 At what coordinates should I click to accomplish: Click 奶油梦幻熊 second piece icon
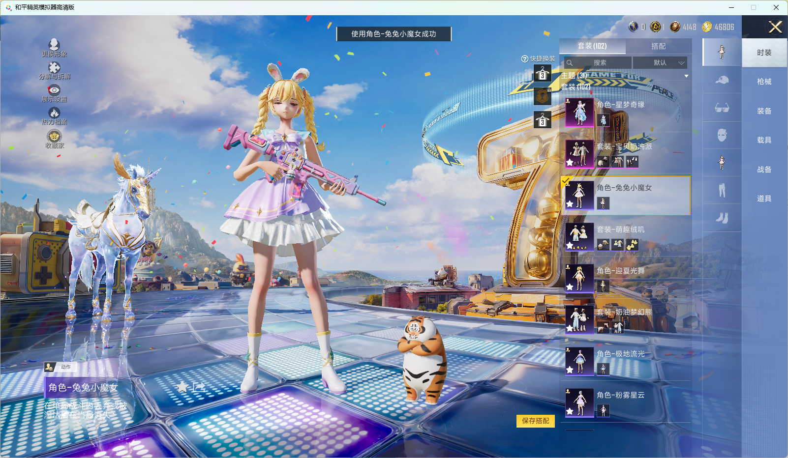click(x=618, y=327)
